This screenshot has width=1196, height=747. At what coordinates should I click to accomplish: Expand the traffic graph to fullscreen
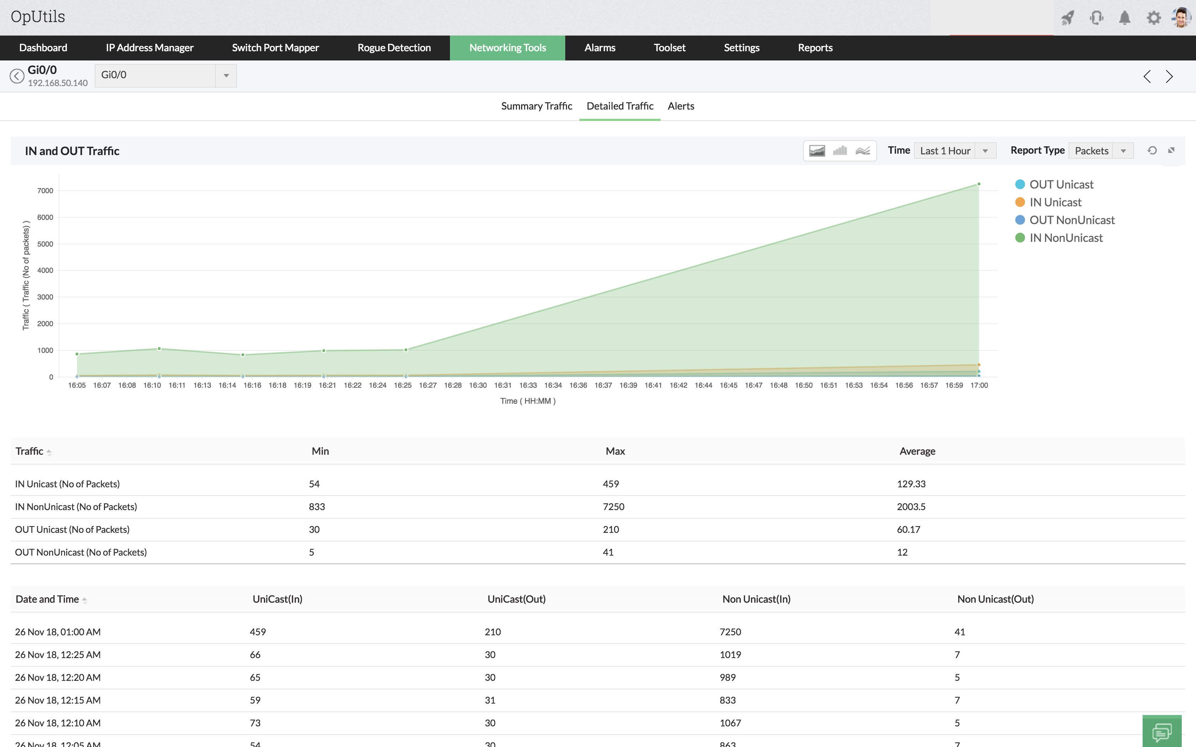[1171, 151]
